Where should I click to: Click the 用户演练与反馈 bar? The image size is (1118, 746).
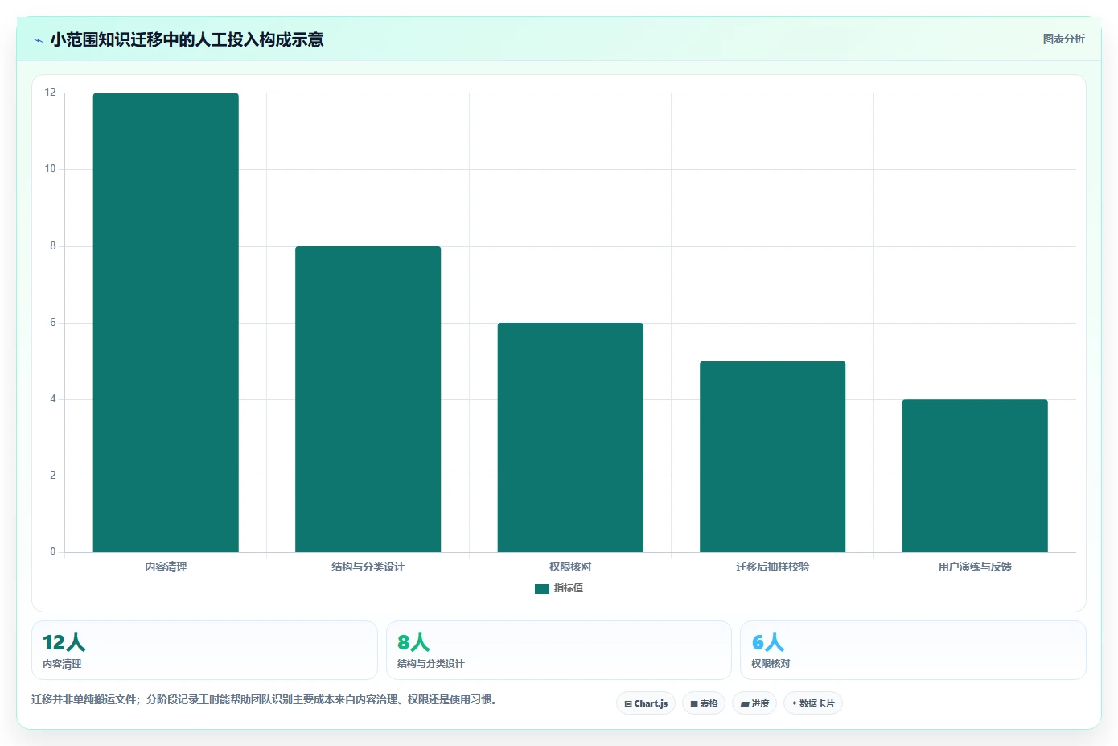(975, 476)
